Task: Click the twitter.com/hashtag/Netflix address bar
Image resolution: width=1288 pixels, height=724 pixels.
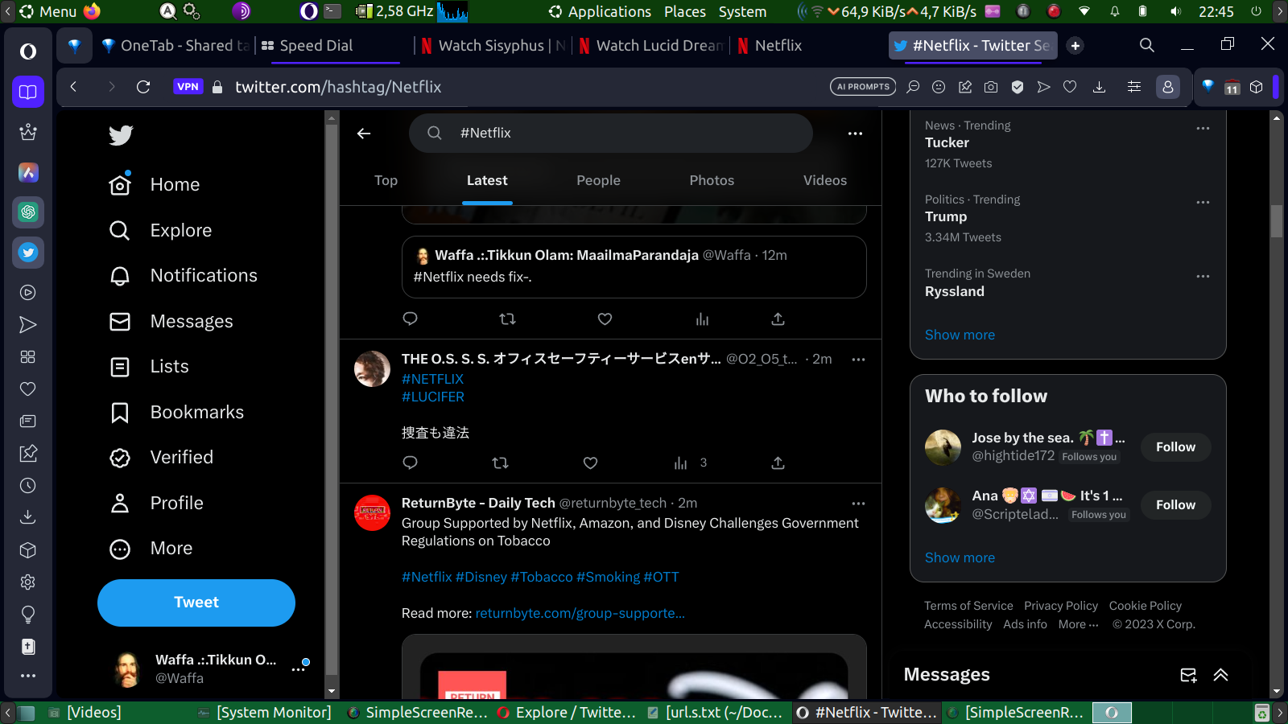Action: (337, 87)
